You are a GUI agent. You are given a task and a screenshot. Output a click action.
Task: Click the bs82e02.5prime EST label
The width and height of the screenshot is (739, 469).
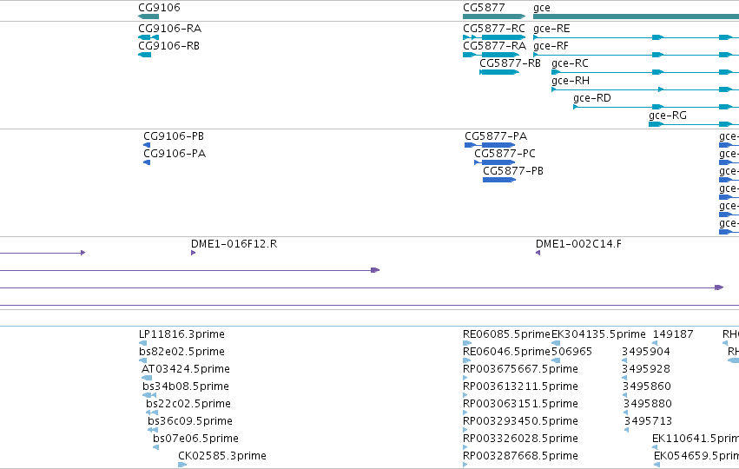pyautogui.click(x=181, y=352)
